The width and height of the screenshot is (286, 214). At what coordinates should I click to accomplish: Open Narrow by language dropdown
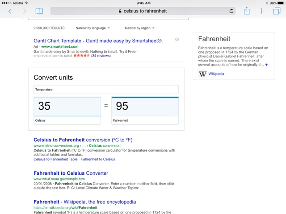point(93,28)
